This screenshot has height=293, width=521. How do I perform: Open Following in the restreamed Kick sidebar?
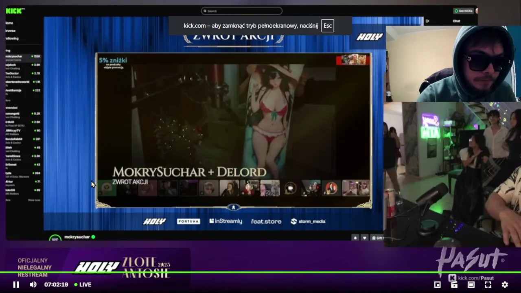pyautogui.click(x=12, y=38)
